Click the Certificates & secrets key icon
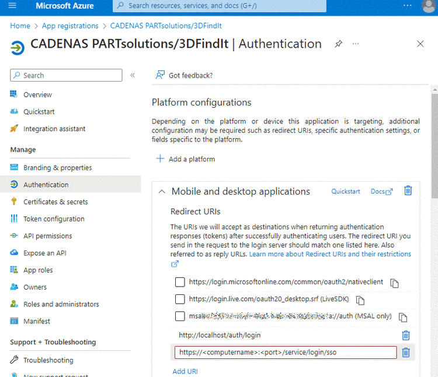 coord(13,201)
